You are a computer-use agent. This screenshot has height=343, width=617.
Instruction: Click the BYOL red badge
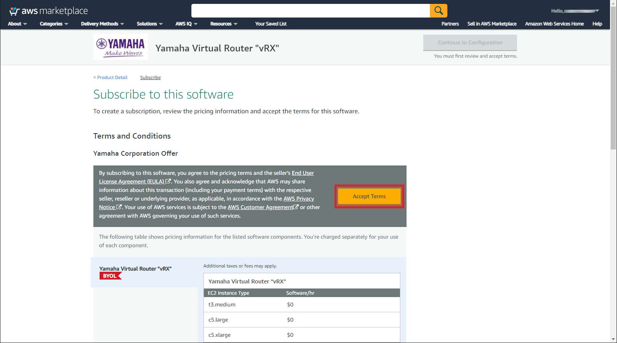pos(110,276)
